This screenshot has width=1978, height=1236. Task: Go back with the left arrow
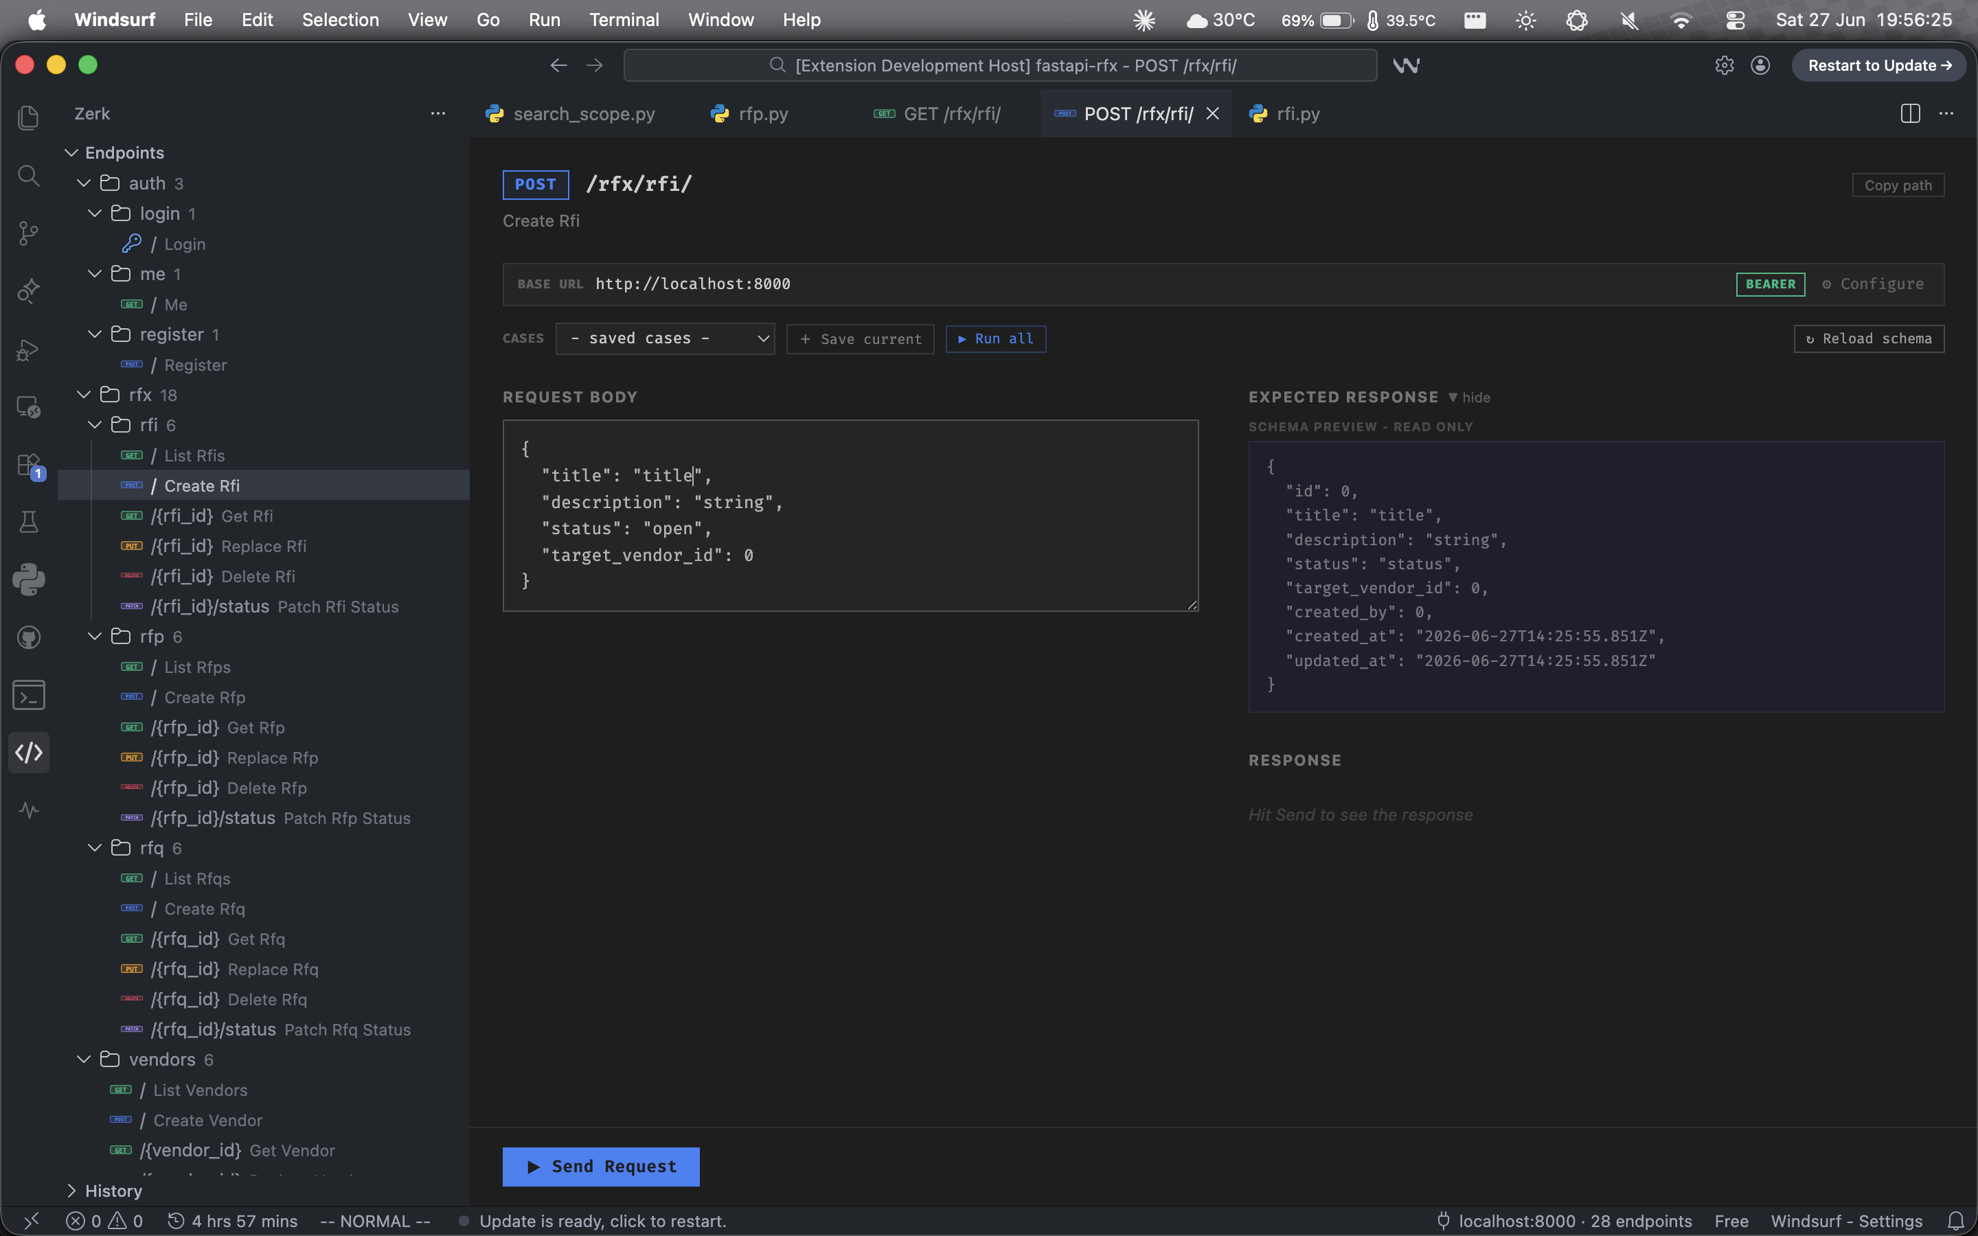click(x=558, y=65)
